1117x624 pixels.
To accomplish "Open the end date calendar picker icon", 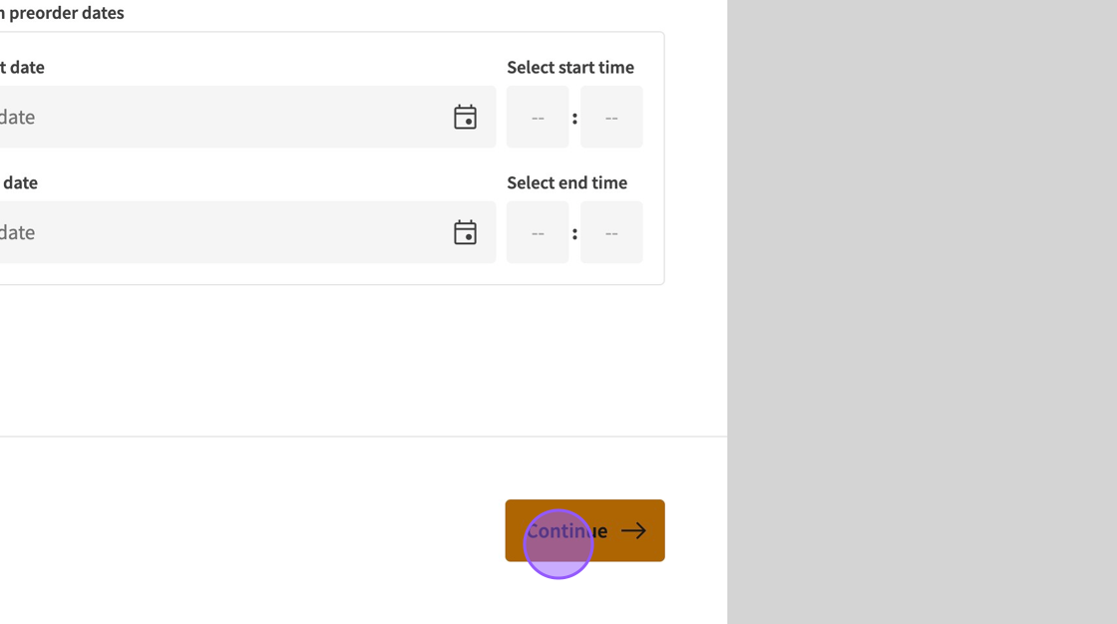I will tap(465, 233).
